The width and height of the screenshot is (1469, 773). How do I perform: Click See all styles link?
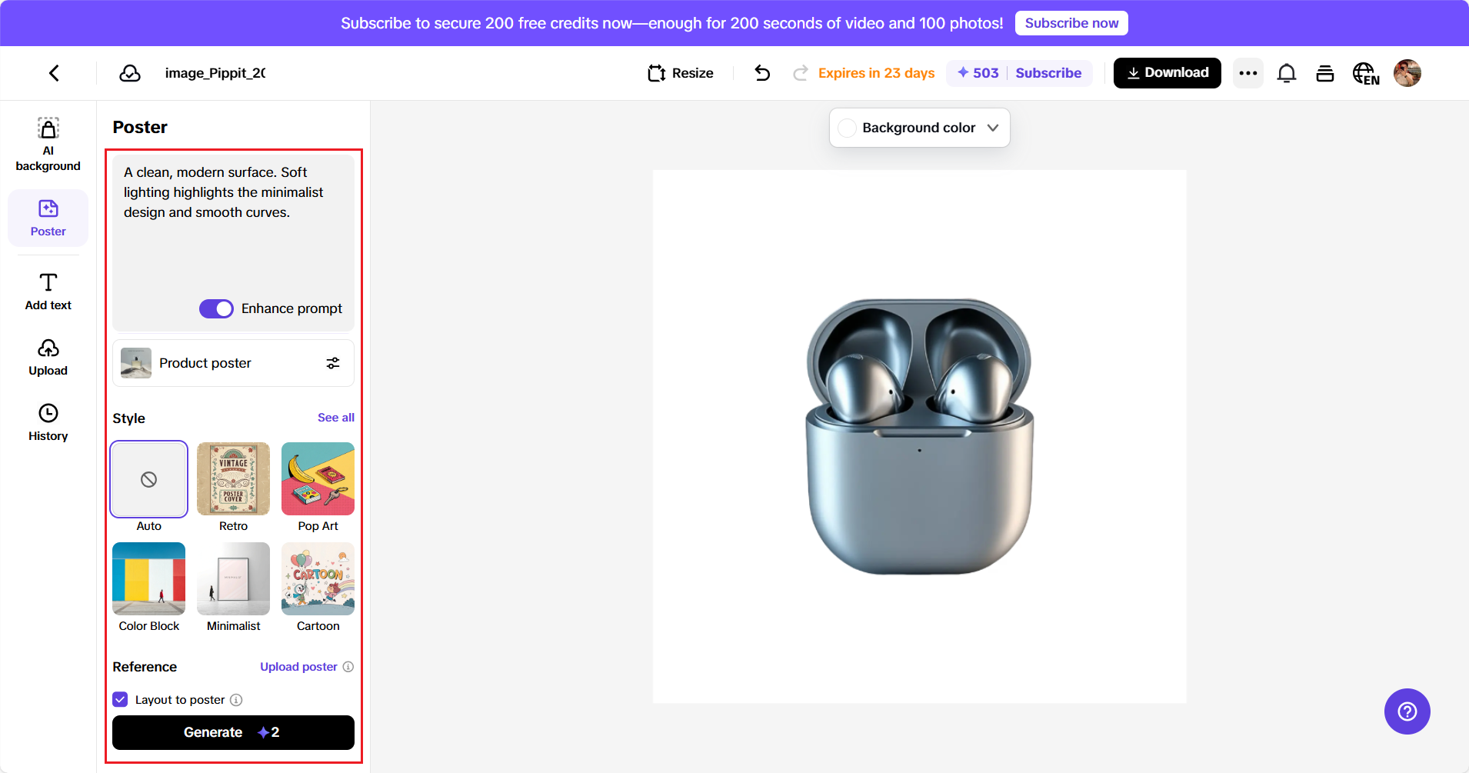pyautogui.click(x=336, y=418)
